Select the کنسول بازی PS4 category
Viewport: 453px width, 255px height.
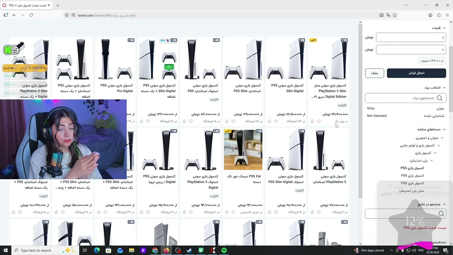(x=412, y=176)
